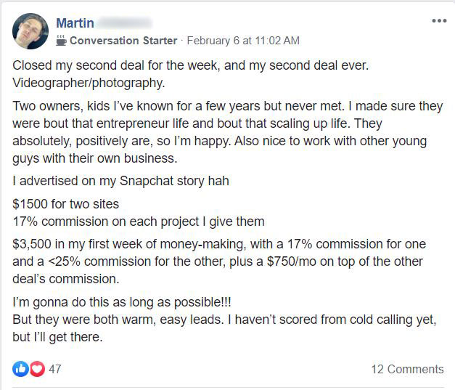Click the 'Closed my second deal' sentence

(x=191, y=65)
